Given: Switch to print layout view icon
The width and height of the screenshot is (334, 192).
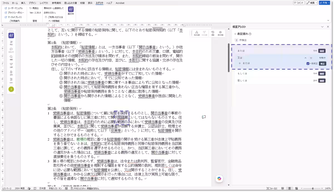Looking at the screenshot, I should [289, 188].
